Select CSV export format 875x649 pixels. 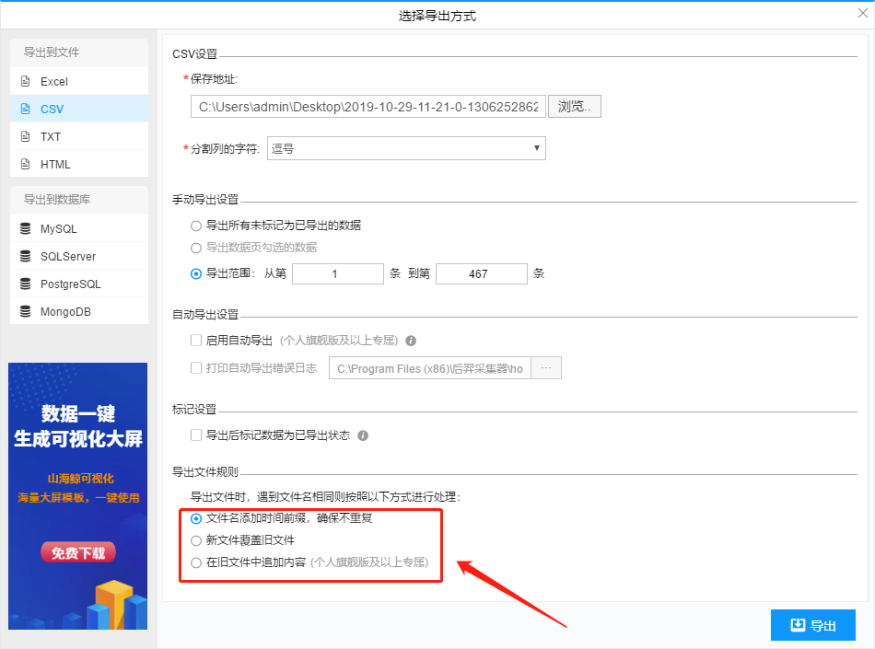point(79,109)
